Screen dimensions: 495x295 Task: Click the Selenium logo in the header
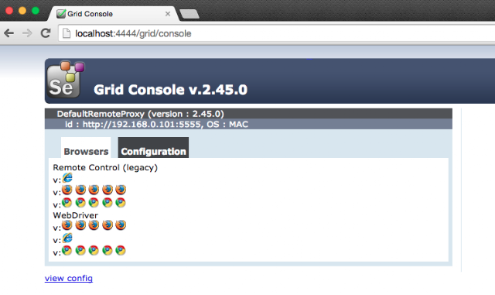point(66,79)
